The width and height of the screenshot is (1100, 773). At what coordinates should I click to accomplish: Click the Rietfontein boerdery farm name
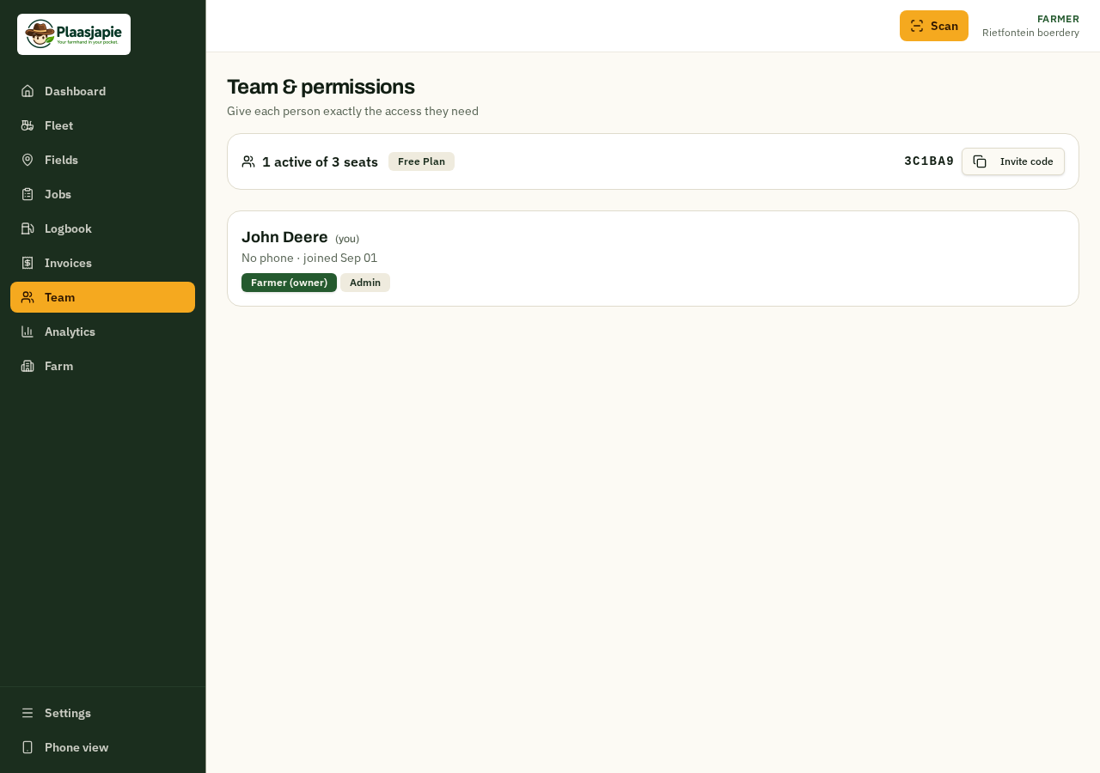(x=1030, y=33)
